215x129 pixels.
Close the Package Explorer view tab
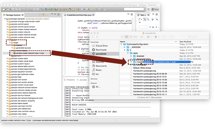(23, 15)
